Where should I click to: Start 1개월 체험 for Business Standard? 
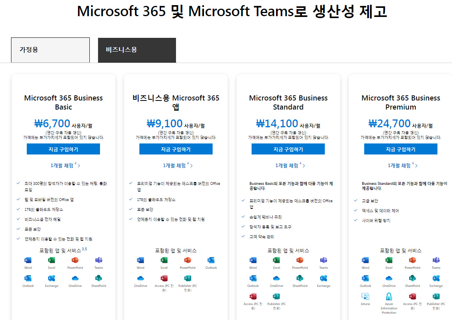pos(290,166)
